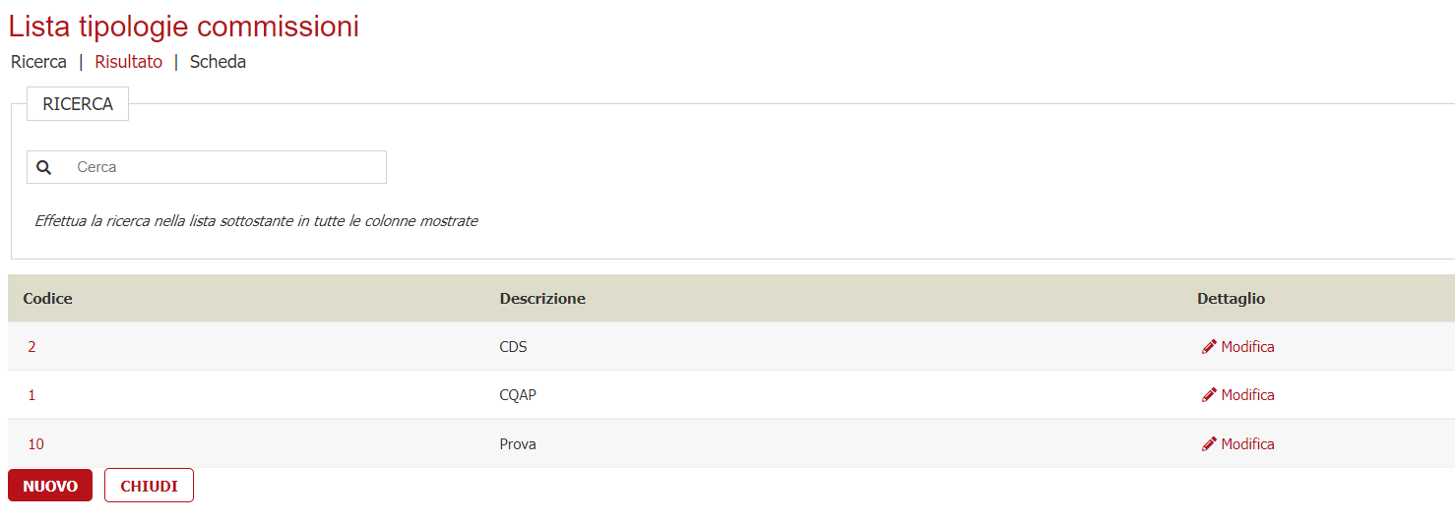1455x523 pixels.
Task: Switch to the Ricerca tab
Action: 38,62
